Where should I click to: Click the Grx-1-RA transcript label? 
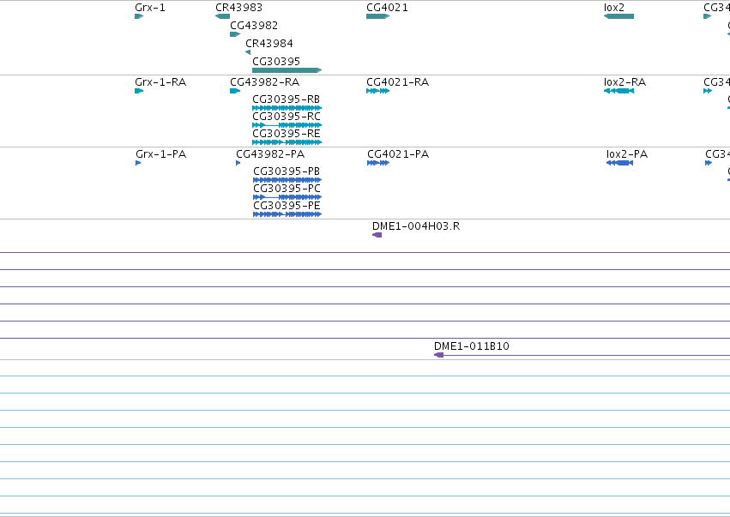pos(160,82)
